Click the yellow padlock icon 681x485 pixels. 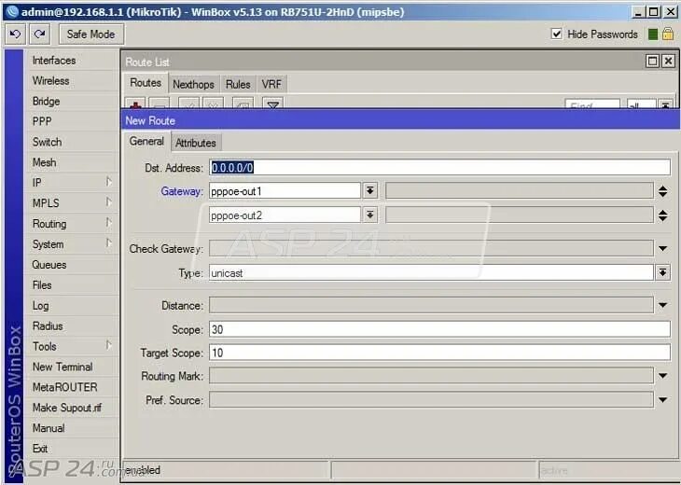(668, 34)
